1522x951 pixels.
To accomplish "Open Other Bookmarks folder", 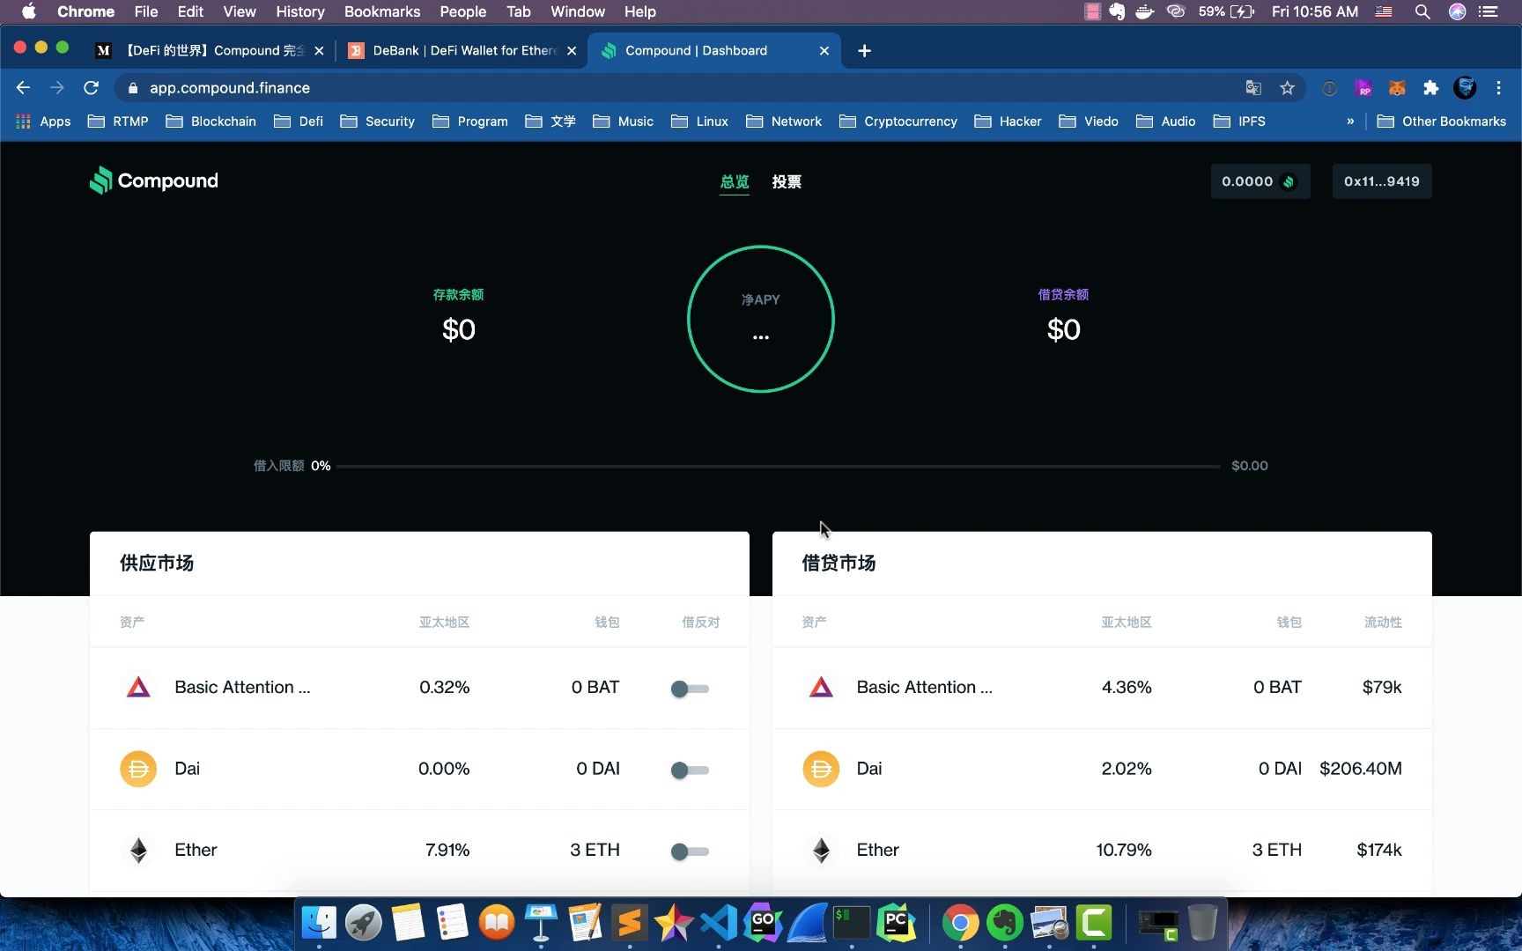I will (x=1442, y=122).
